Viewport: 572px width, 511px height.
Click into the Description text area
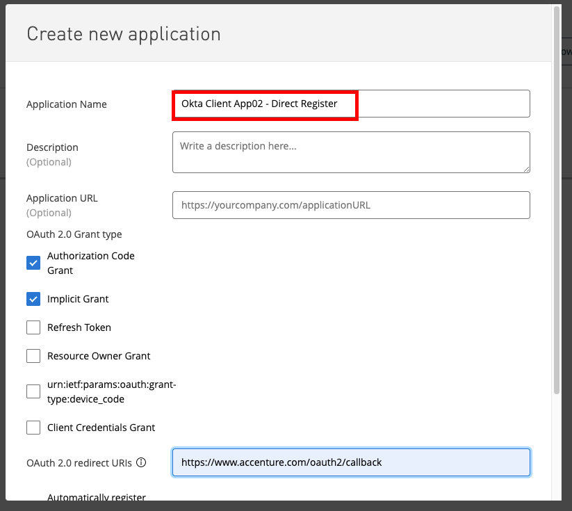350,152
